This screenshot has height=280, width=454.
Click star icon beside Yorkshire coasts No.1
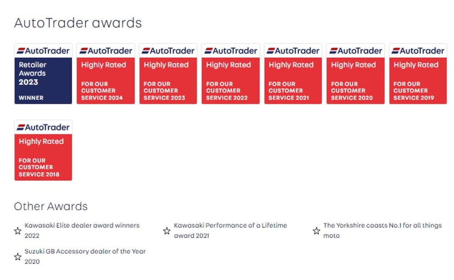click(x=316, y=231)
